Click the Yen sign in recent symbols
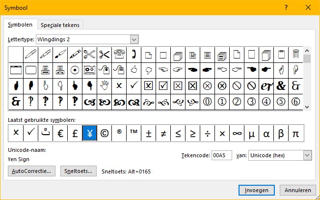The width and height of the screenshot is (320, 200). coord(89,133)
